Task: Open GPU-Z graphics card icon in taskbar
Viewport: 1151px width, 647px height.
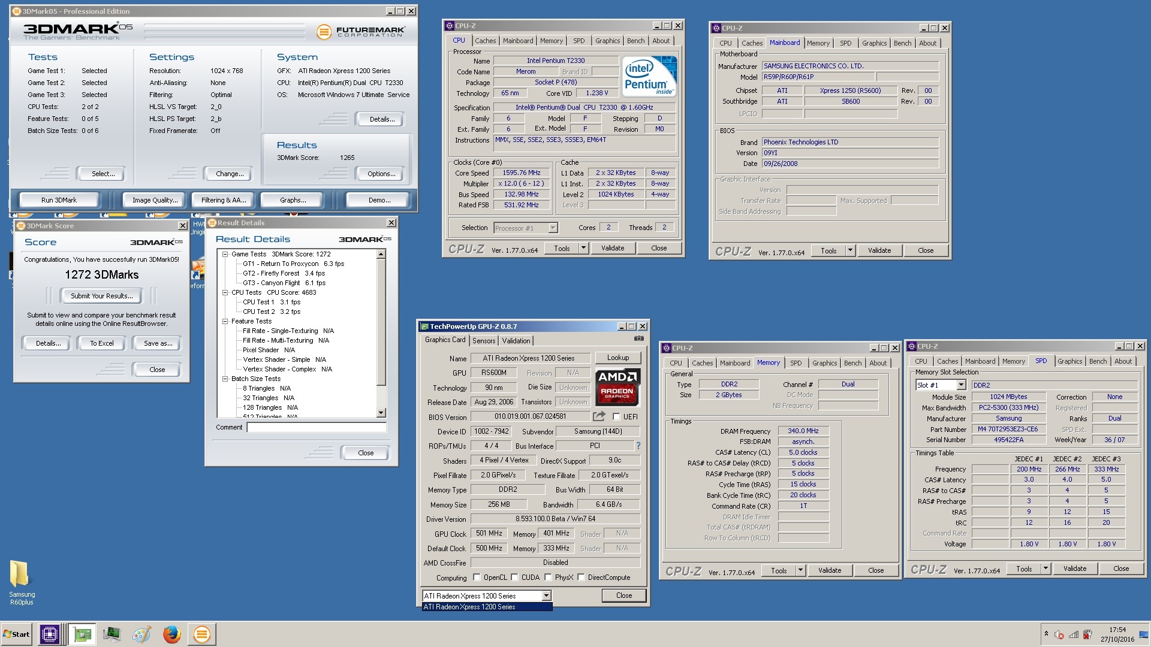Action: (82, 634)
